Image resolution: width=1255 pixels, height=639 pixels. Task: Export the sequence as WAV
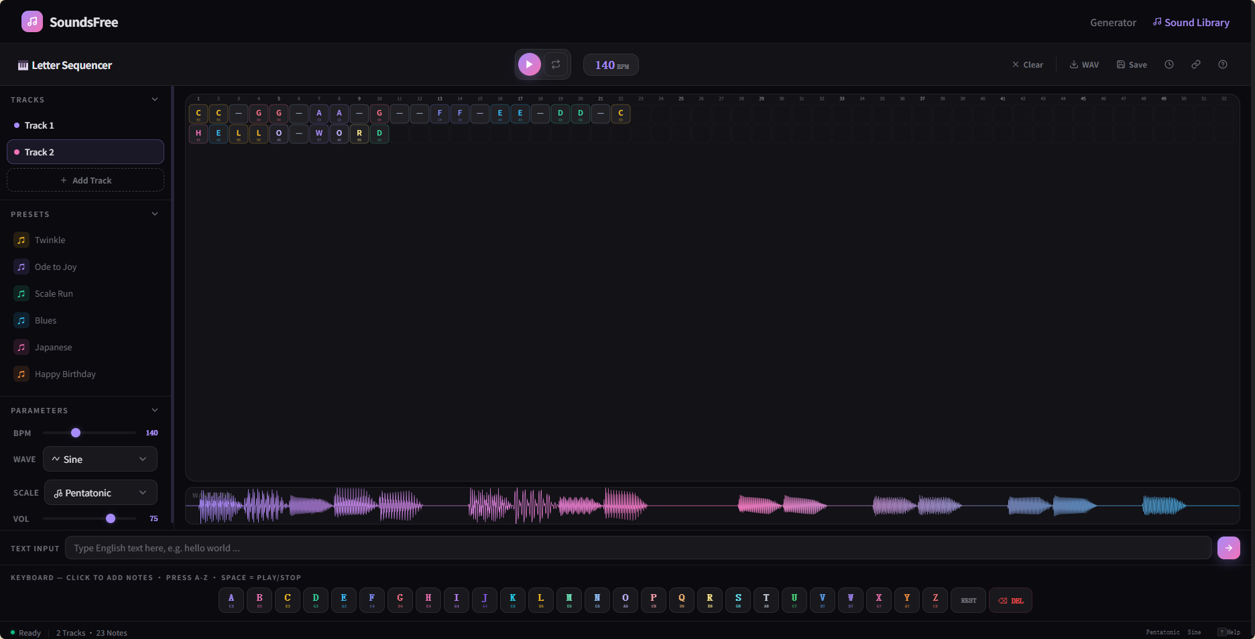[1084, 64]
